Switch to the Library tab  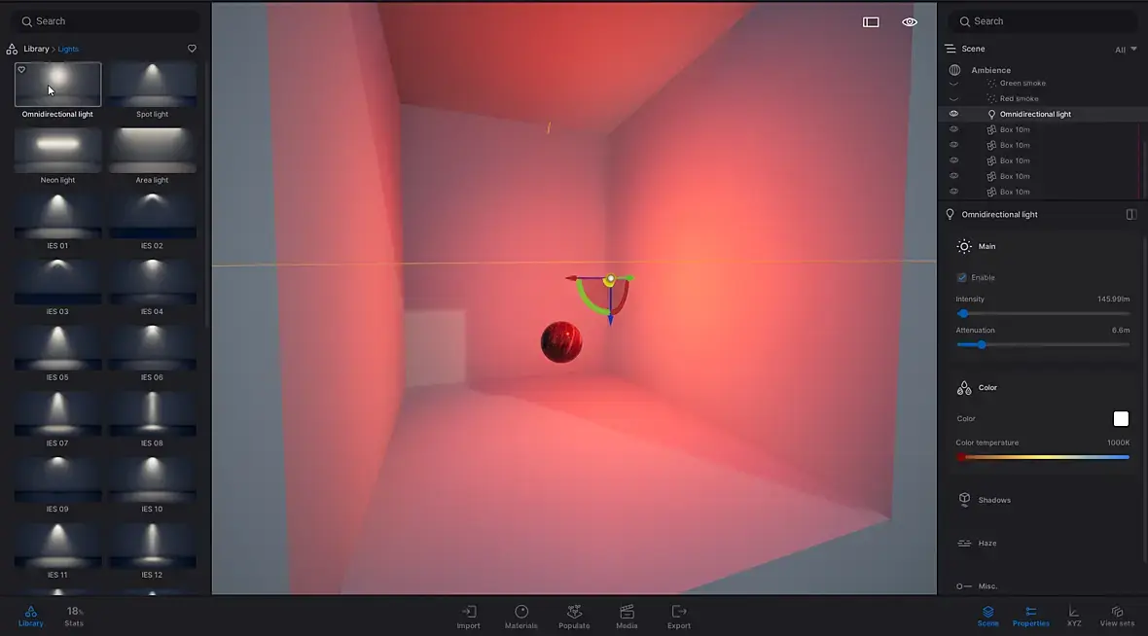click(x=31, y=617)
